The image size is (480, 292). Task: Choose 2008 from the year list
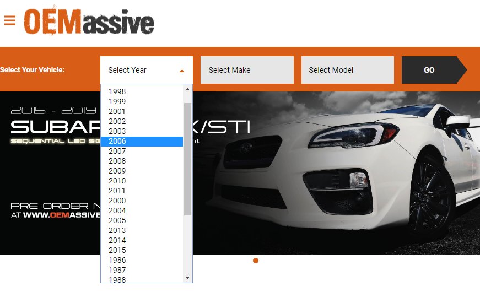142,161
